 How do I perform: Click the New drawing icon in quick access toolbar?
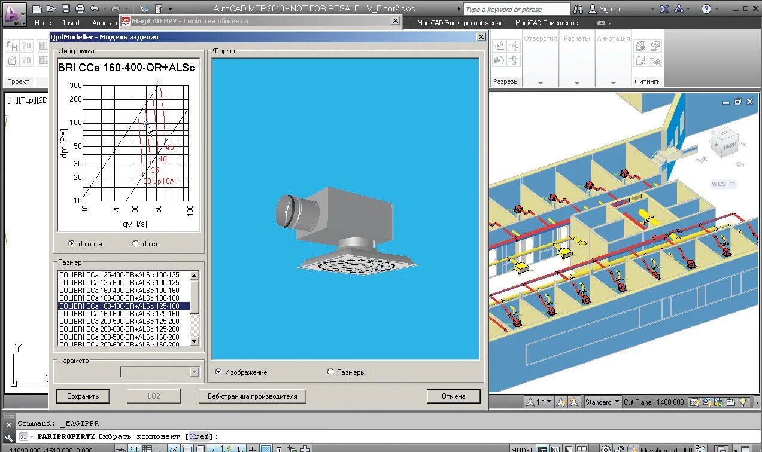click(37, 9)
